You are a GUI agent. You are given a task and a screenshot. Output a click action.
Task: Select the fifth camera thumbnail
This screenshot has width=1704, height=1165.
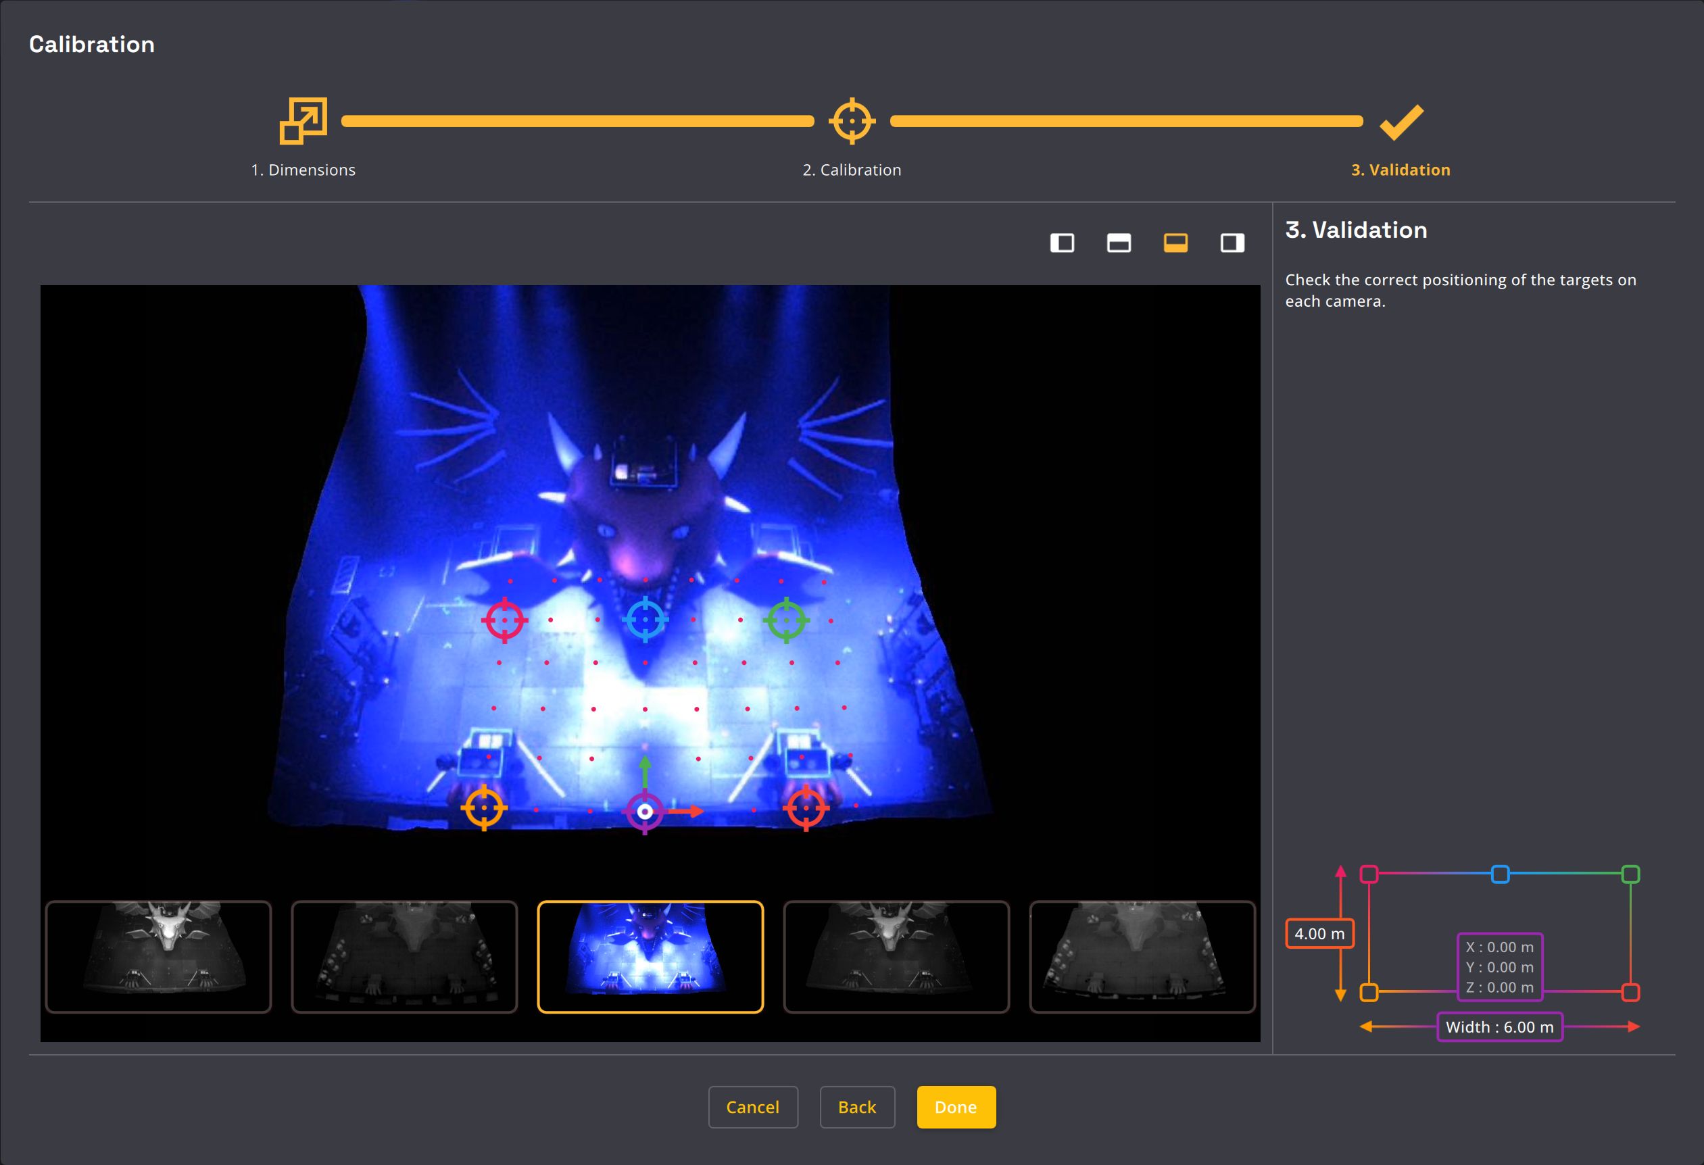click(x=1142, y=957)
